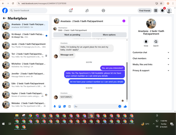Send a thumbs-up like

point(125,106)
